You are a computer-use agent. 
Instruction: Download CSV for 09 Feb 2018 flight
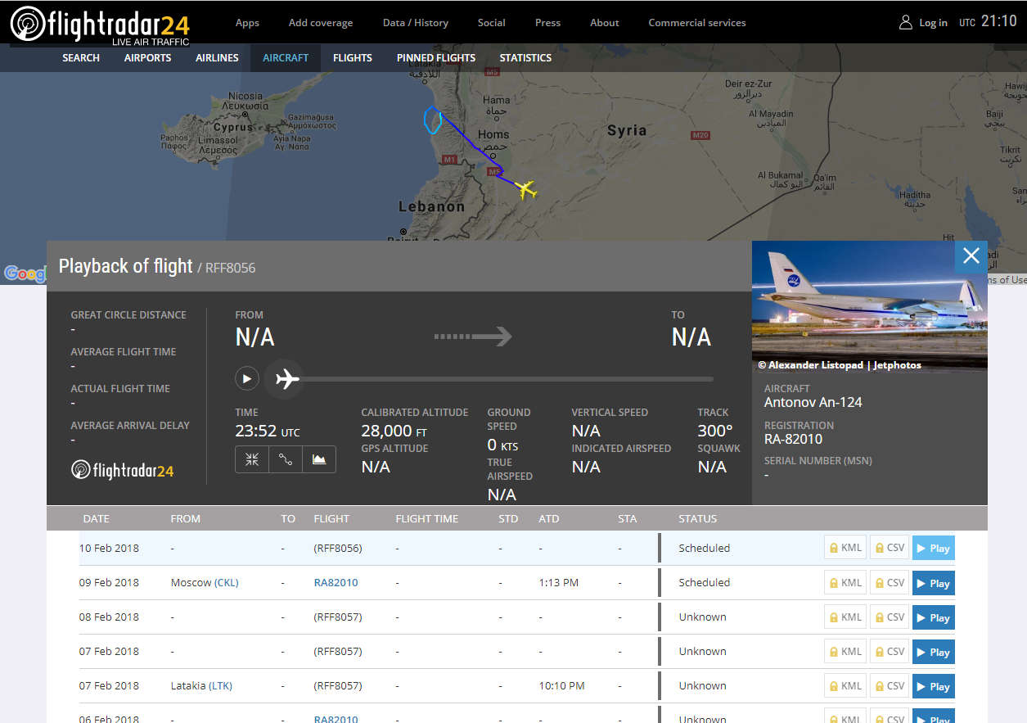tap(890, 583)
